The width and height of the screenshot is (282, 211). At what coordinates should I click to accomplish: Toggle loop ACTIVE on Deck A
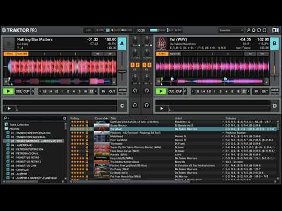pos(122,90)
